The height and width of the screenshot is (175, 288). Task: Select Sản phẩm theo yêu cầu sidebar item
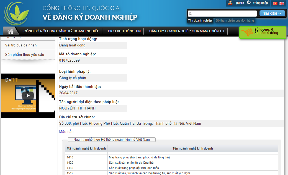24,54
